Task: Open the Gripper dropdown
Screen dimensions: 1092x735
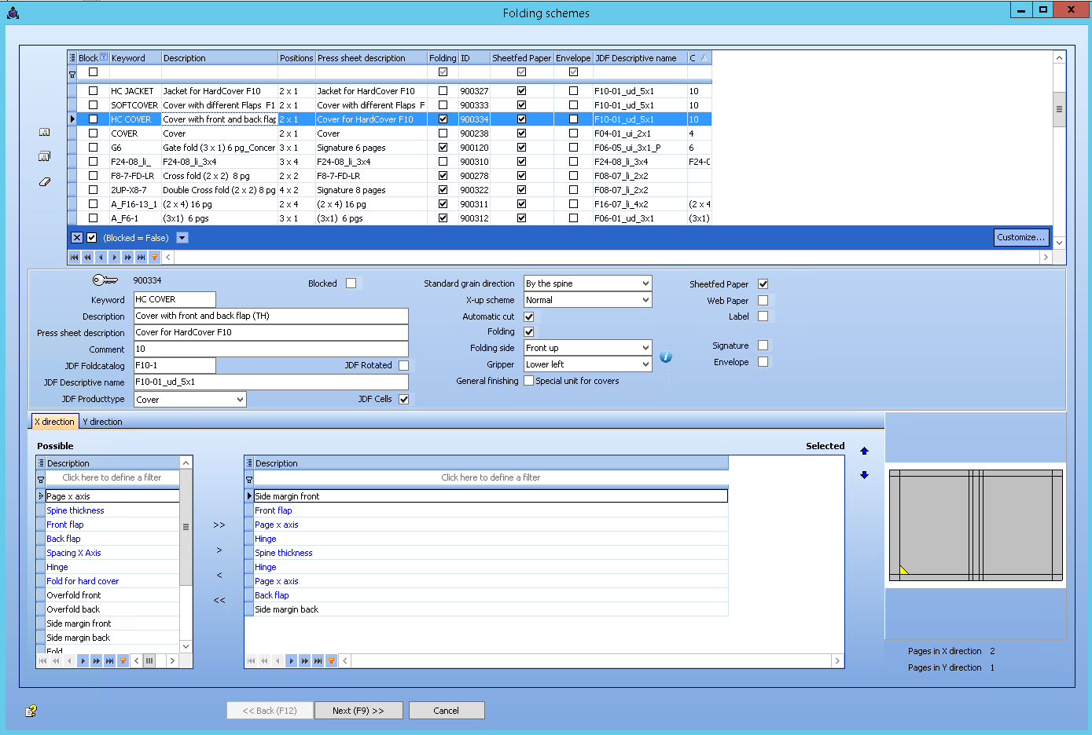Action: (x=645, y=364)
